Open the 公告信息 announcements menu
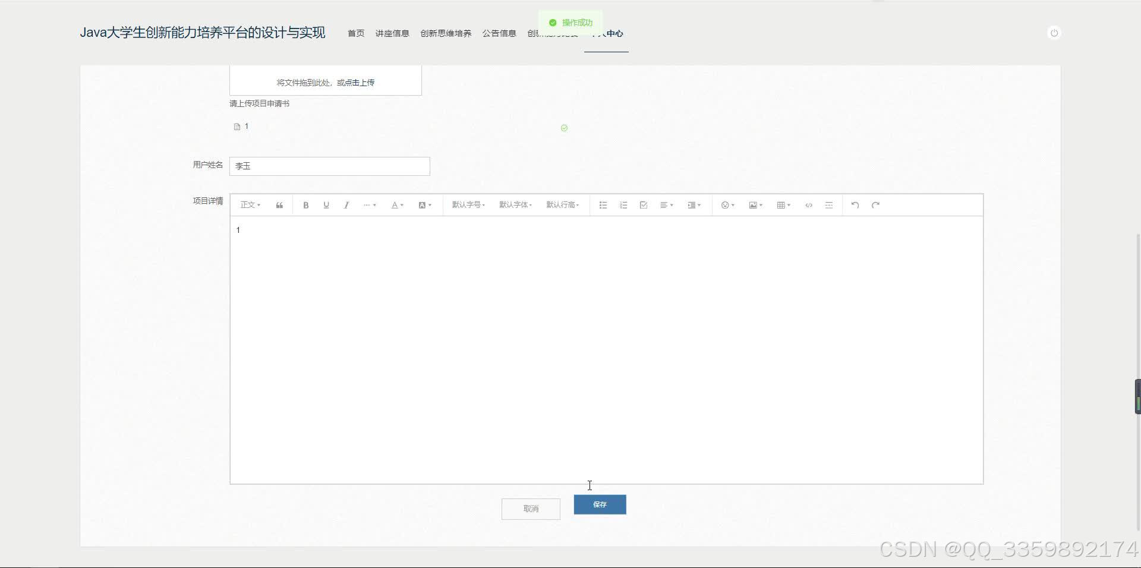This screenshot has width=1141, height=568. [x=499, y=33]
